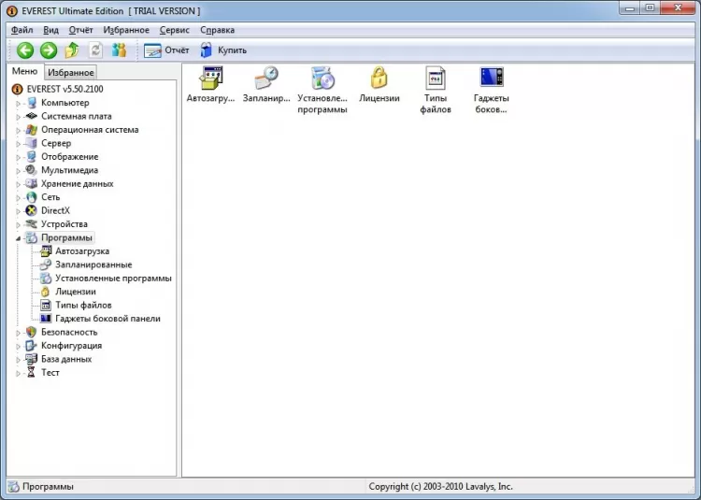Expand the Сервер node arrow

click(19, 143)
